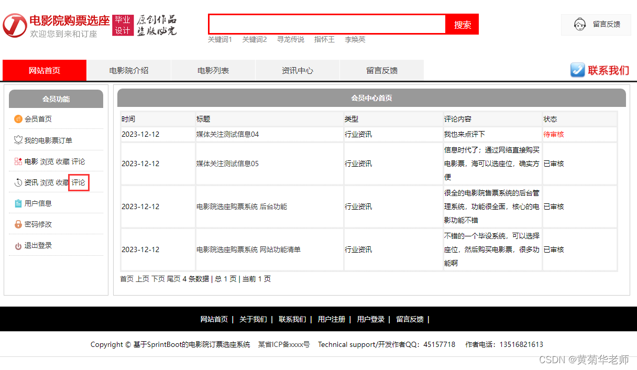This screenshot has width=637, height=370.
Task: Click 评论 in the 电影 row
Action: pyautogui.click(x=79, y=161)
